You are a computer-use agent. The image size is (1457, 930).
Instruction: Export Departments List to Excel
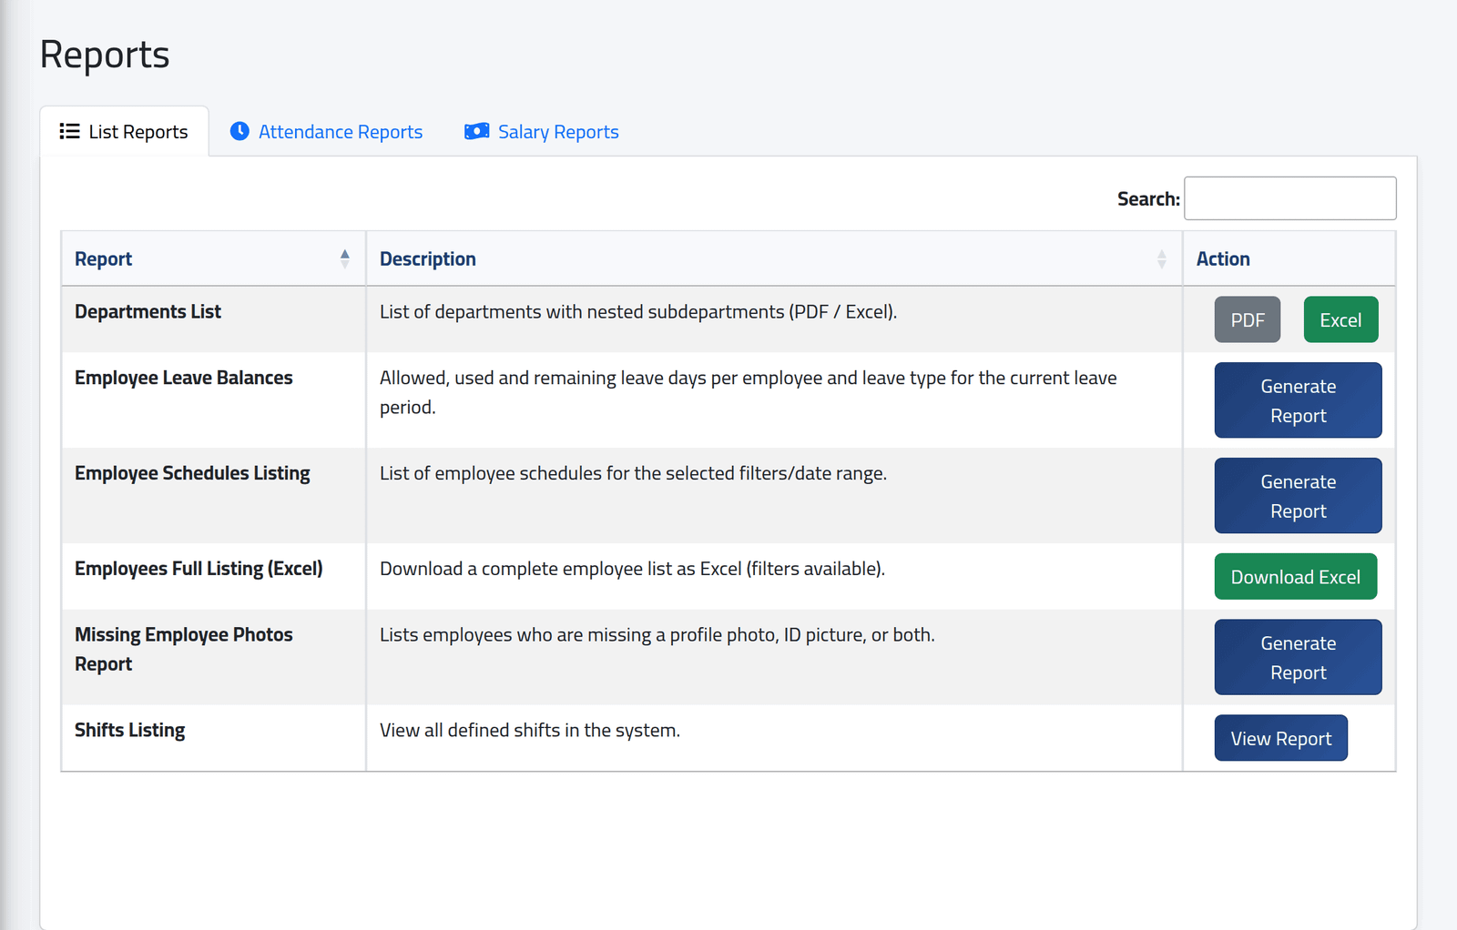pyautogui.click(x=1340, y=319)
